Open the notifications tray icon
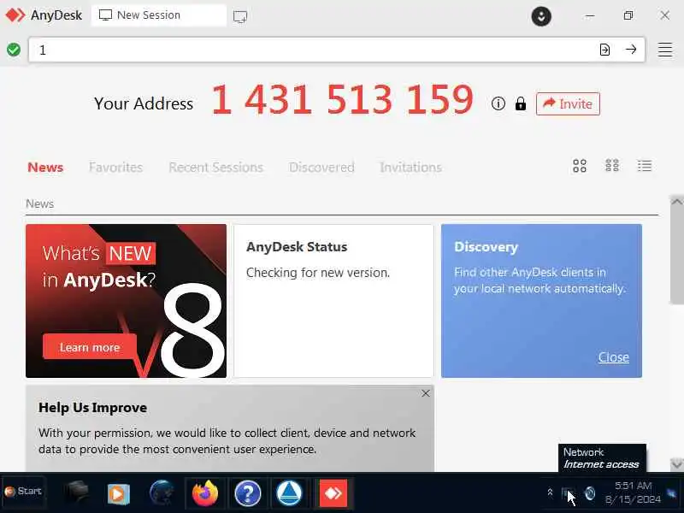Screen dimensions: 684x513 [672, 493]
